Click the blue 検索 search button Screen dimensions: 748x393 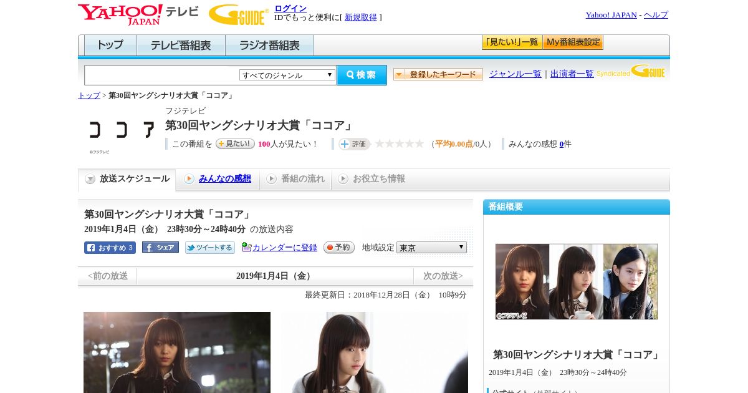pyautogui.click(x=362, y=75)
